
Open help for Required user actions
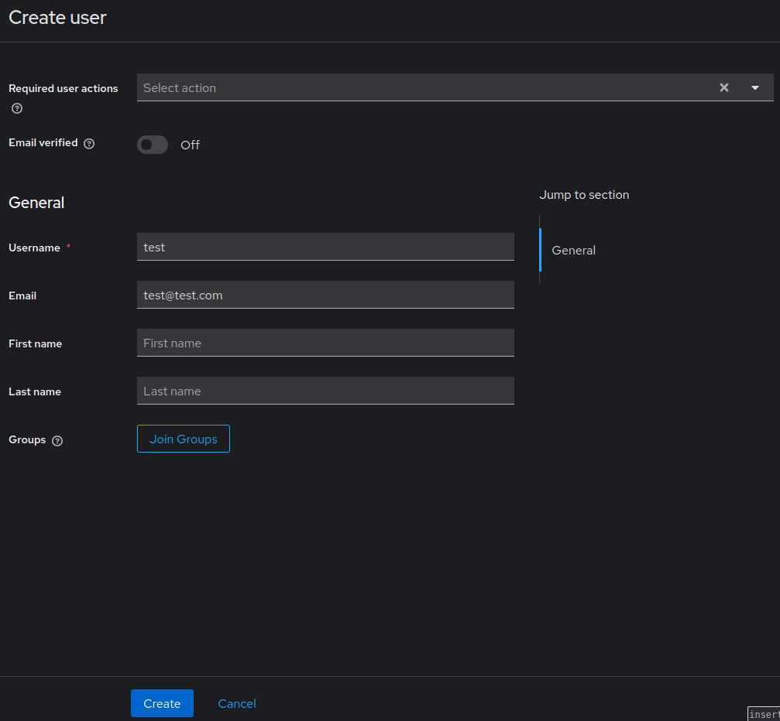(x=17, y=108)
